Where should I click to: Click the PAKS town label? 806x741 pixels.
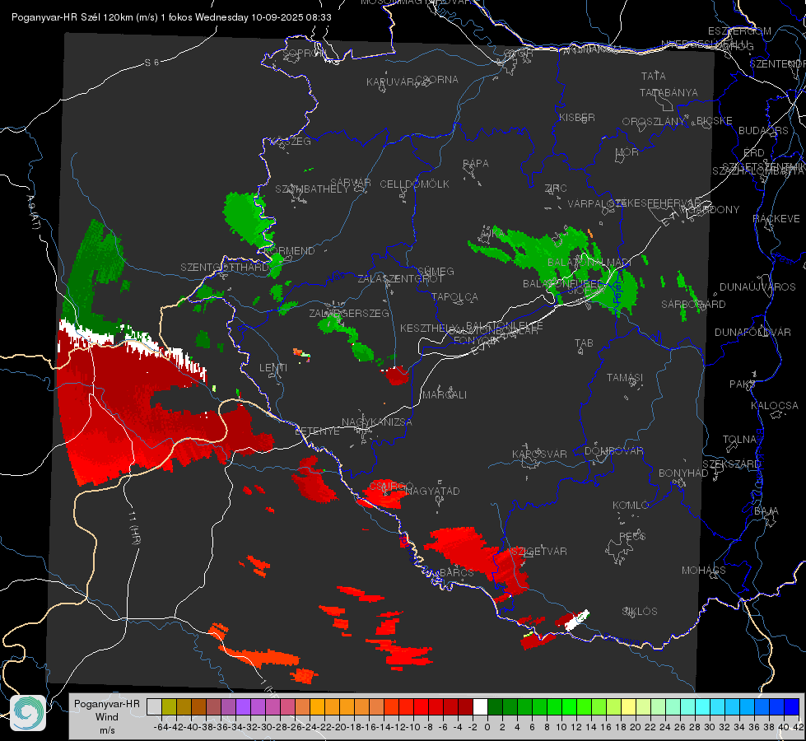[x=743, y=384]
